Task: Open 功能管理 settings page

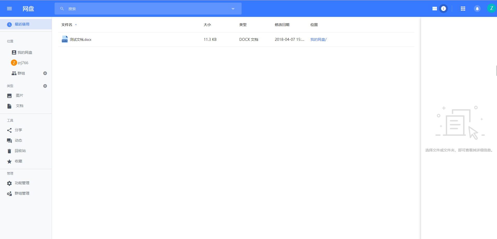Action: (x=22, y=183)
